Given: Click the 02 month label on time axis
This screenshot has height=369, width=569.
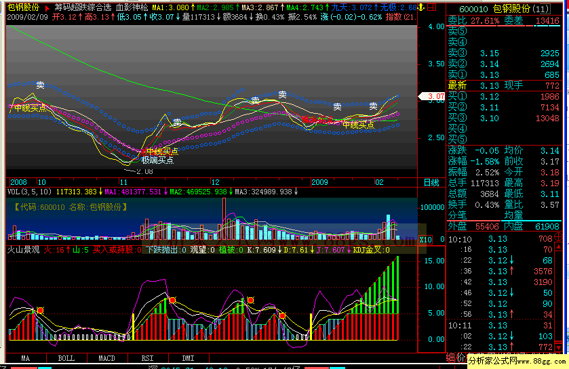Looking at the screenshot, I should [x=379, y=182].
